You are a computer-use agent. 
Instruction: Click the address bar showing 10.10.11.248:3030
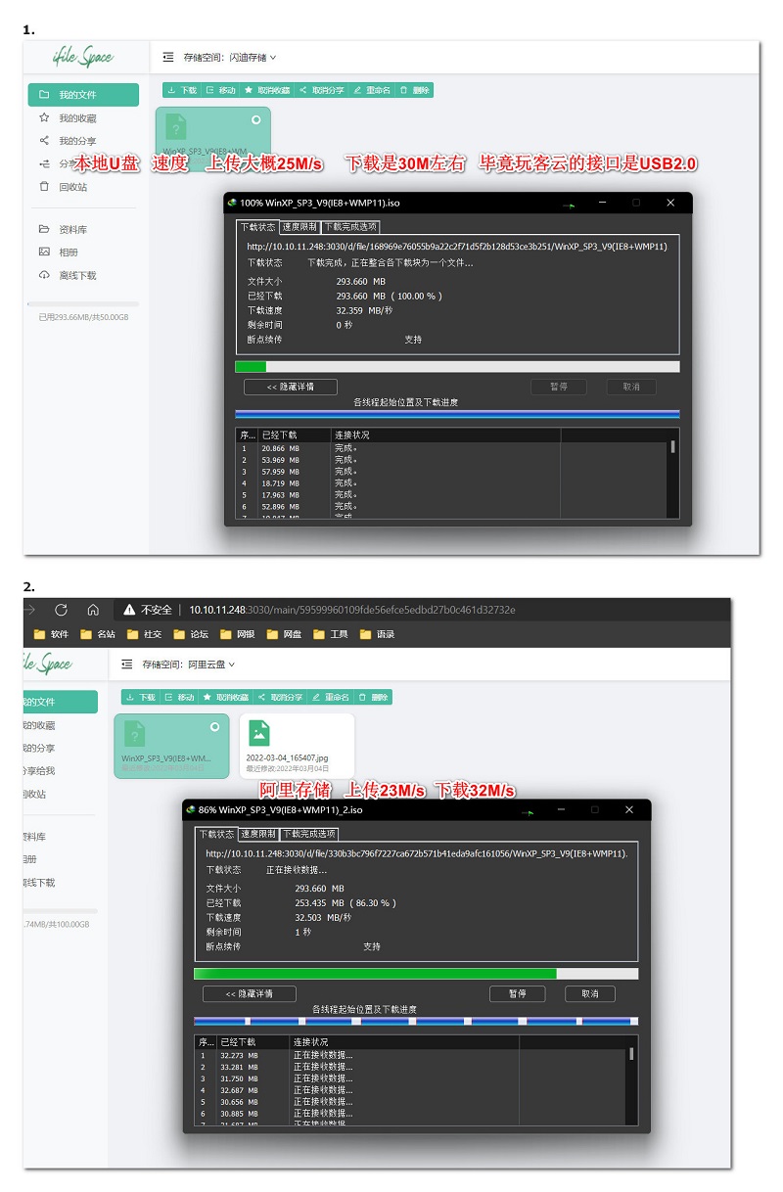click(352, 610)
